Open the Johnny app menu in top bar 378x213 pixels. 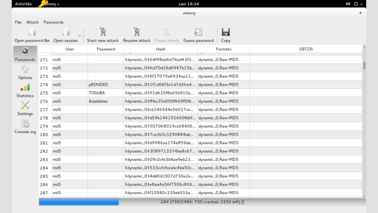coord(51,4)
